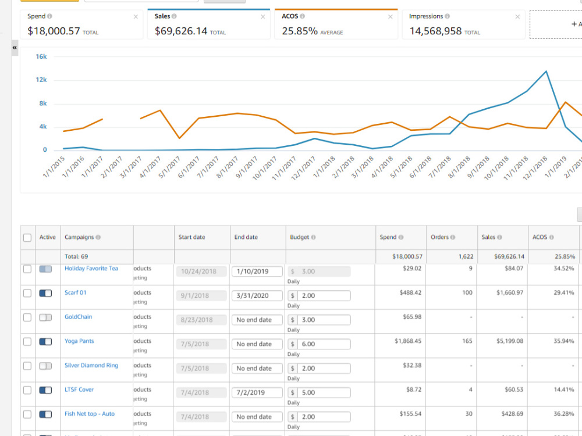Remove the Spend metric card

point(136,17)
